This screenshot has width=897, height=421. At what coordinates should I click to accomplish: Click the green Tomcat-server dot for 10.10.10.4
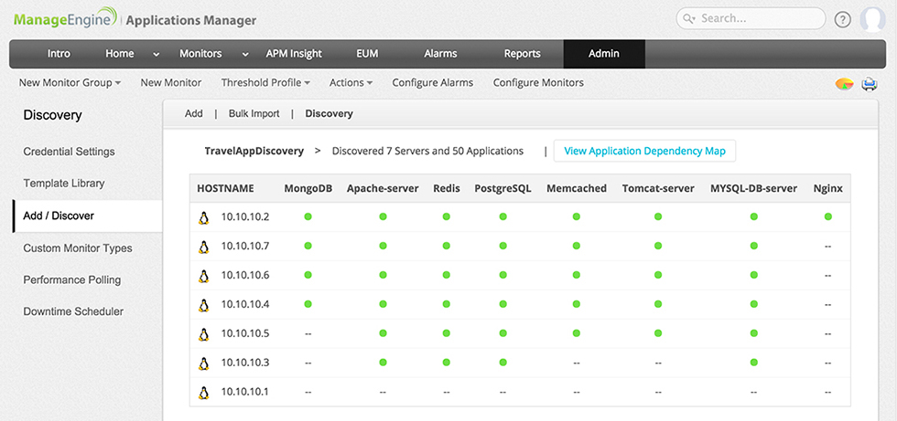click(658, 304)
